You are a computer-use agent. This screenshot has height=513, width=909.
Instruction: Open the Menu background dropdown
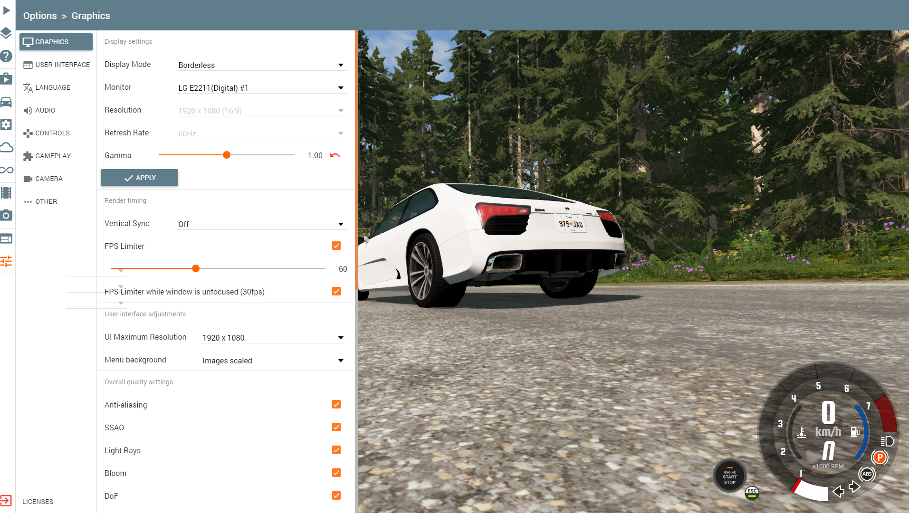tap(274, 361)
